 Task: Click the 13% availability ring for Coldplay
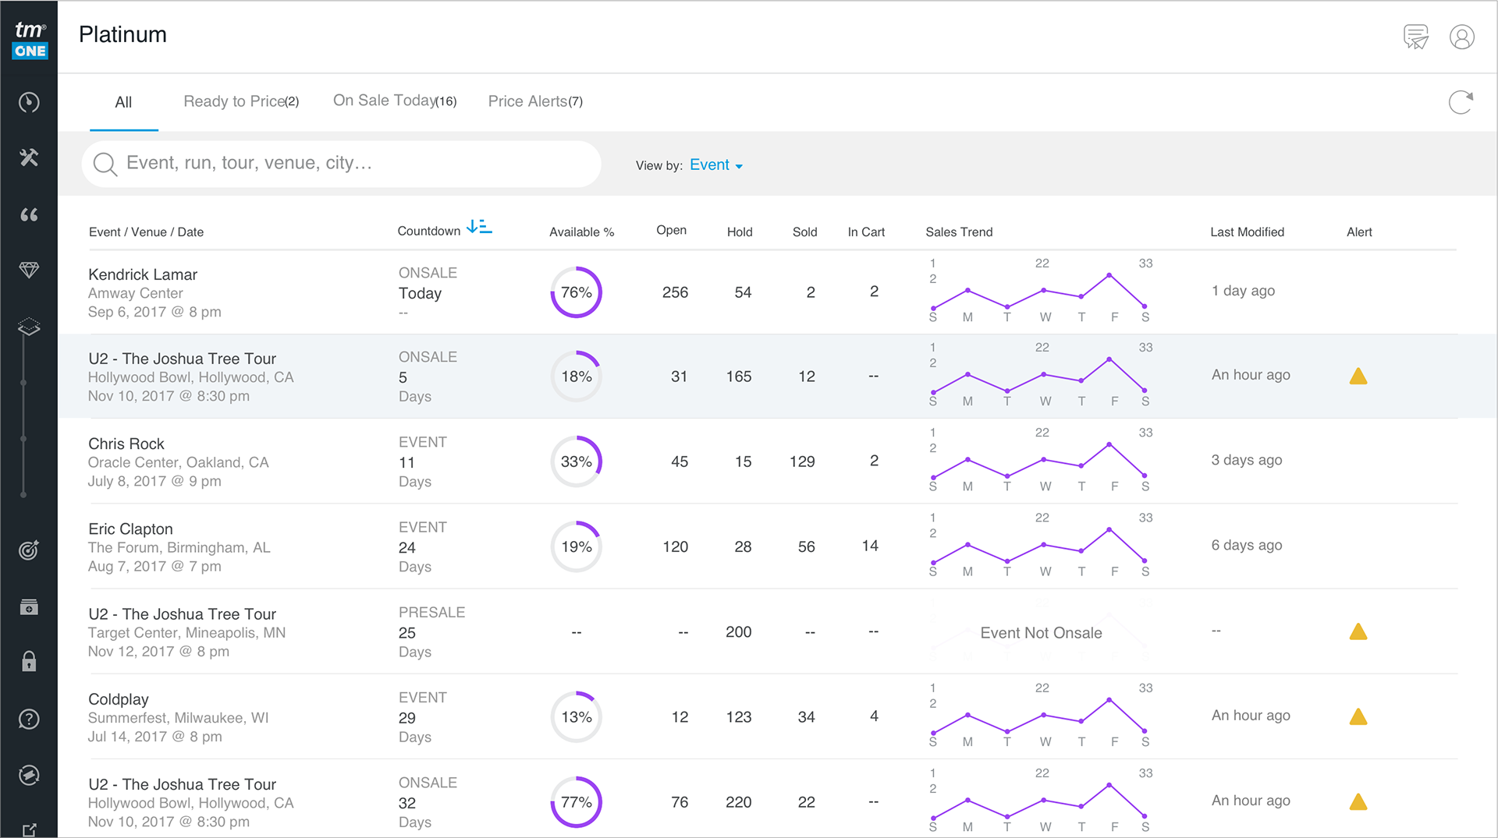tap(576, 717)
